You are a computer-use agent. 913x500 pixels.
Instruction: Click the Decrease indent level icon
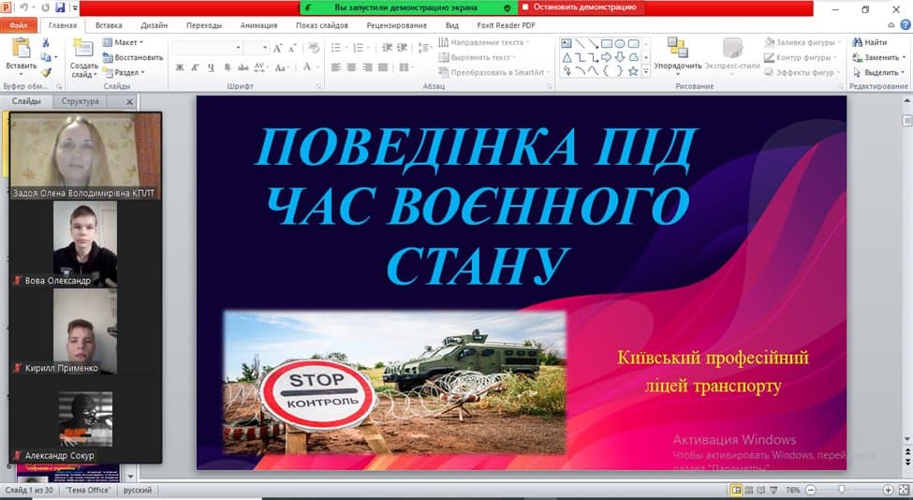pos(388,48)
